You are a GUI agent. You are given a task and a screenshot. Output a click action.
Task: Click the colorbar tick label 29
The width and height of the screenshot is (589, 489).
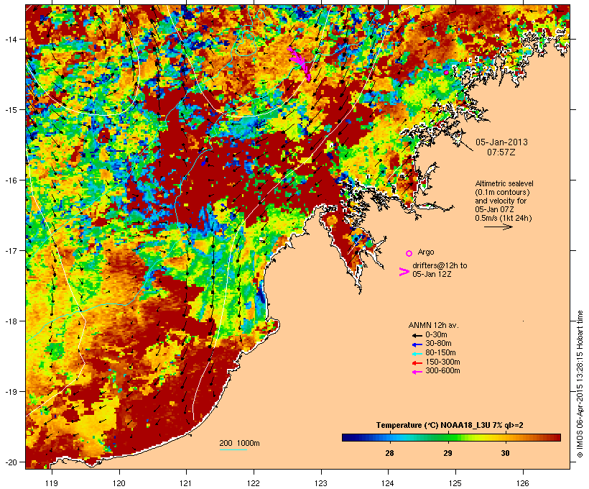point(447,453)
